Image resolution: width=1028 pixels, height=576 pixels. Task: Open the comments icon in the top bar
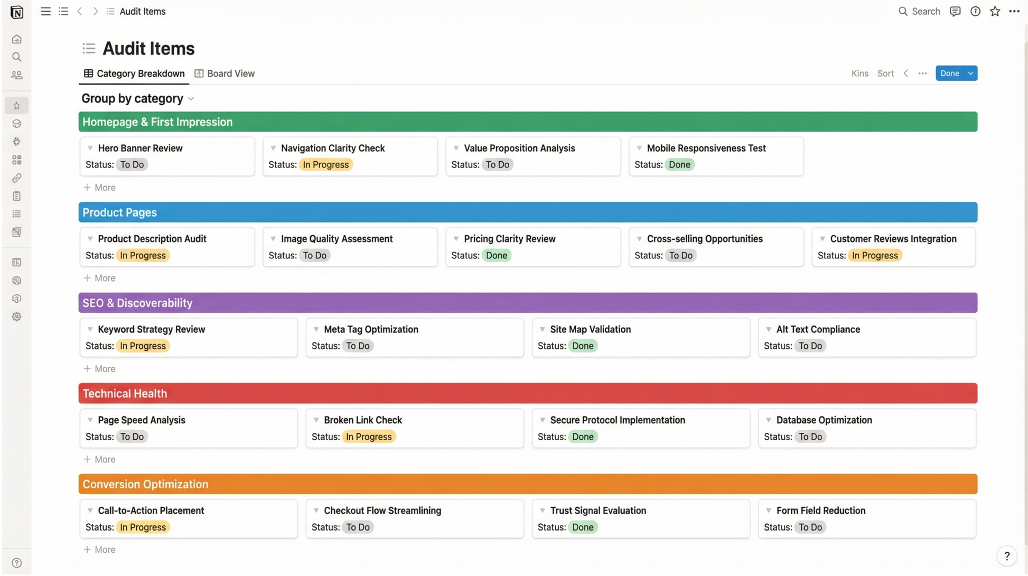coord(955,11)
